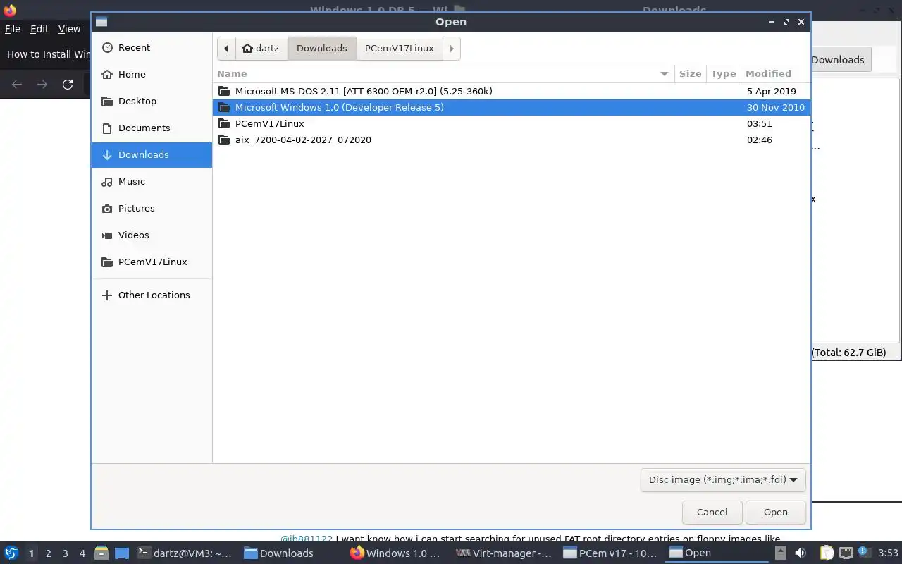Open the Edit menu in Firefox
902x564 pixels.
[x=39, y=29]
